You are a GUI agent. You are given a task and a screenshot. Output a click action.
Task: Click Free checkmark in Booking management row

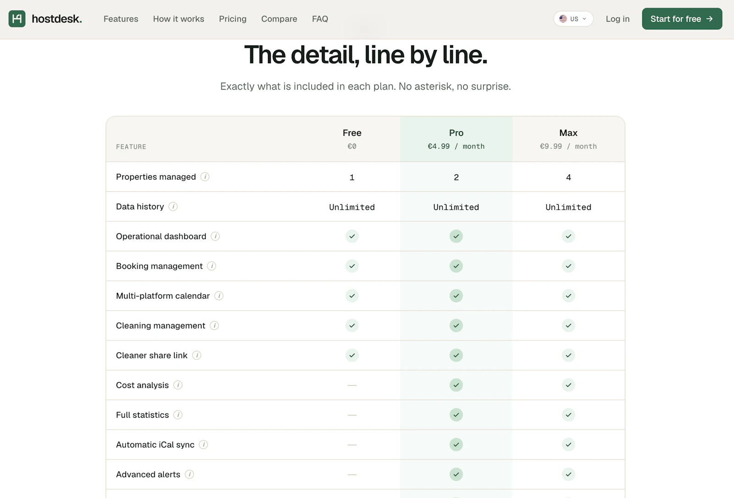352,266
